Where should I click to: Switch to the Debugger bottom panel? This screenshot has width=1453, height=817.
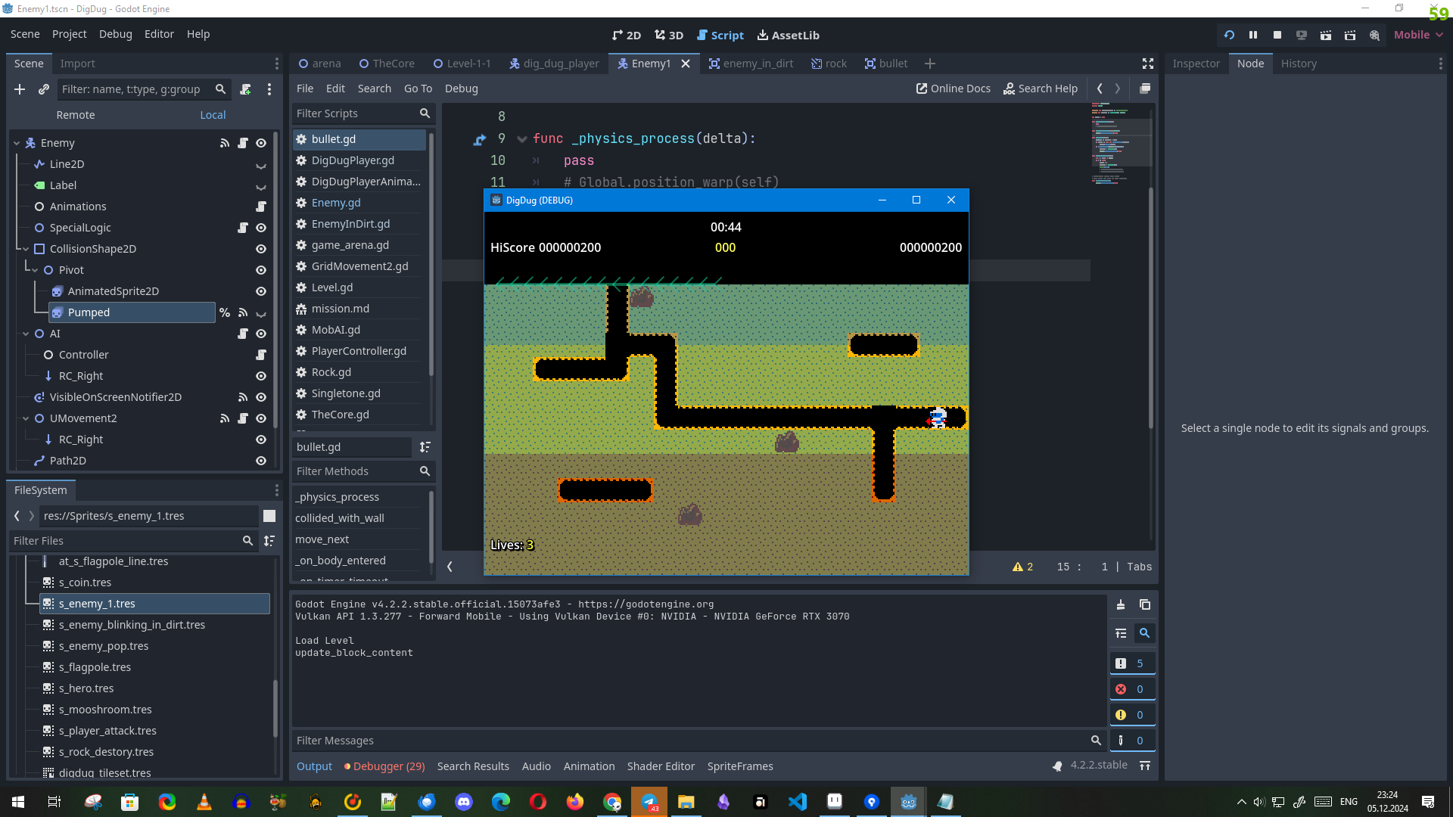point(384,766)
